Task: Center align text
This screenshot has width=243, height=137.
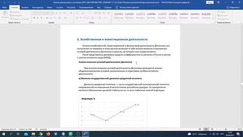Action: point(80,18)
